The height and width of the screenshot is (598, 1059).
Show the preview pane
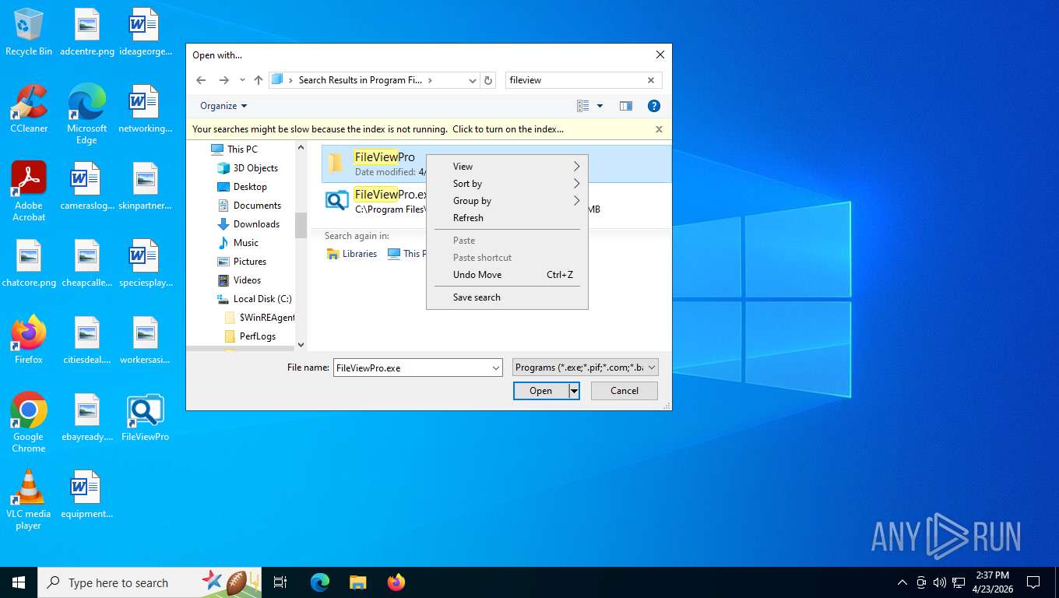click(625, 106)
